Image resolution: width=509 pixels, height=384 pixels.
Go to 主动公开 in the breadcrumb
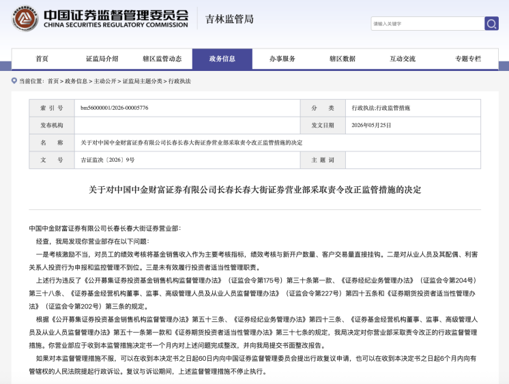(x=105, y=81)
